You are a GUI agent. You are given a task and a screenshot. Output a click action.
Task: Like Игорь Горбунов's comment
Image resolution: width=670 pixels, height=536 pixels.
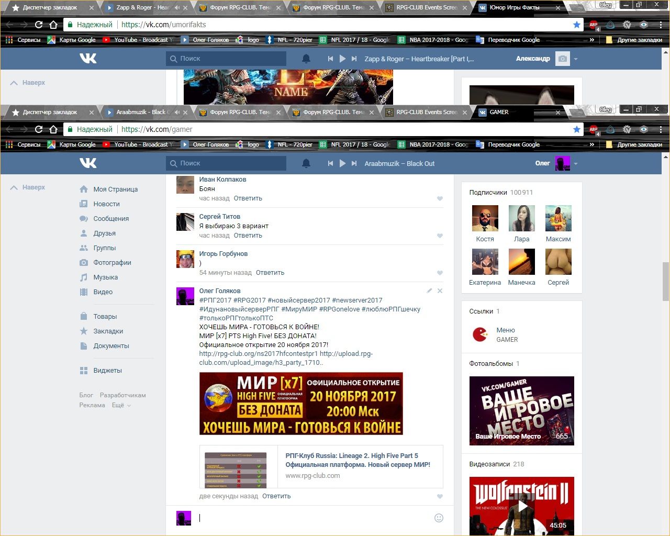point(440,273)
